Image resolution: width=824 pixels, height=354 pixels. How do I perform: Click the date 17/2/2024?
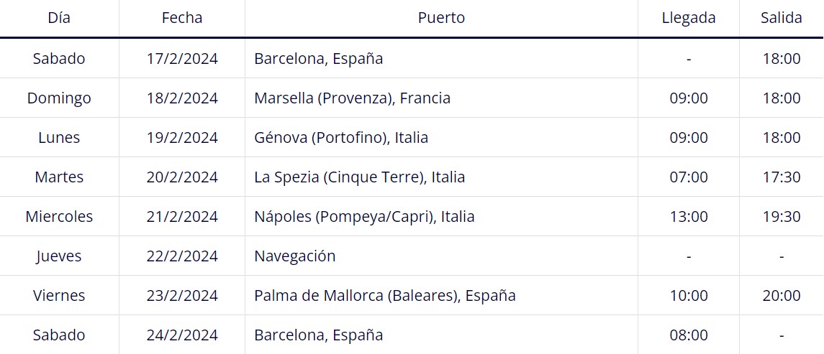(x=182, y=58)
